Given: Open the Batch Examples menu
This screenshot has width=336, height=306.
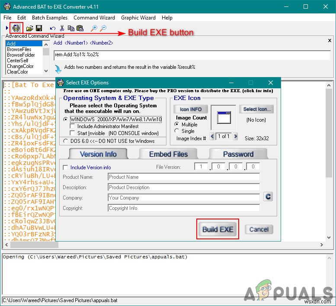Looking at the screenshot, I should tap(50, 18).
